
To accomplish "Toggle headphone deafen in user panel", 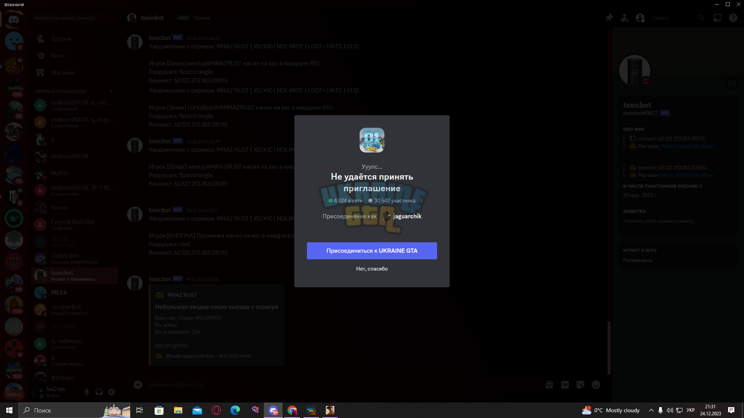I will (99, 392).
